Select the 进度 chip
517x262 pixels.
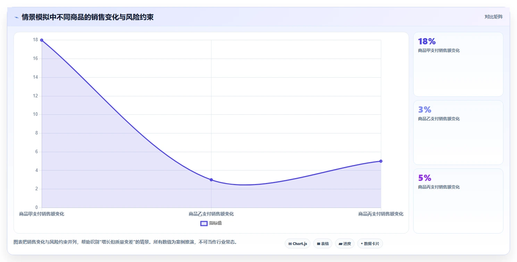click(345, 244)
